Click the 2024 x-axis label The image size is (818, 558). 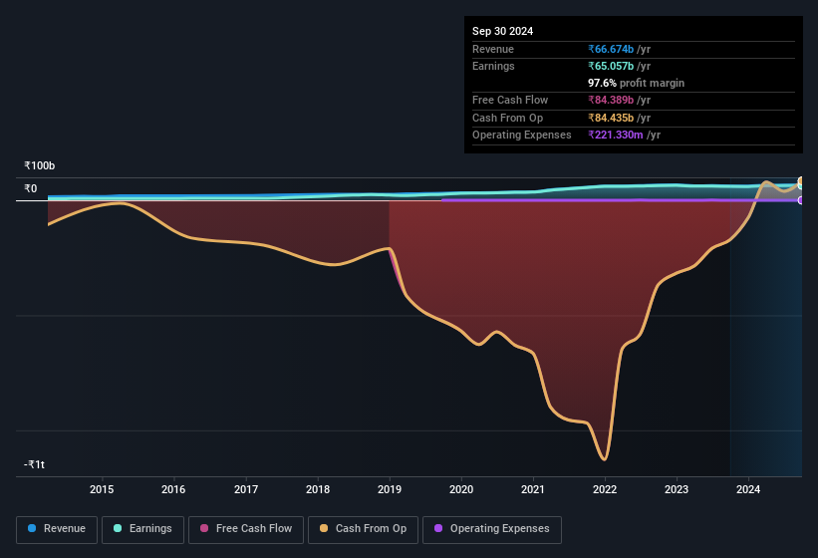pyautogui.click(x=748, y=489)
